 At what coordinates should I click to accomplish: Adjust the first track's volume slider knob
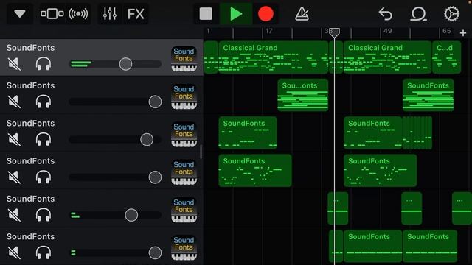pos(125,64)
